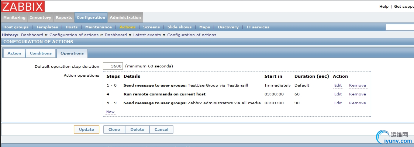414x147 pixels.
Task: Edit the TestUserGroup message operation
Action: (x=338, y=85)
